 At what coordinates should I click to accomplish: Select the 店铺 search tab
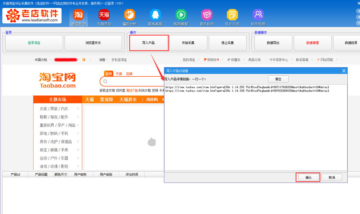click(129, 74)
